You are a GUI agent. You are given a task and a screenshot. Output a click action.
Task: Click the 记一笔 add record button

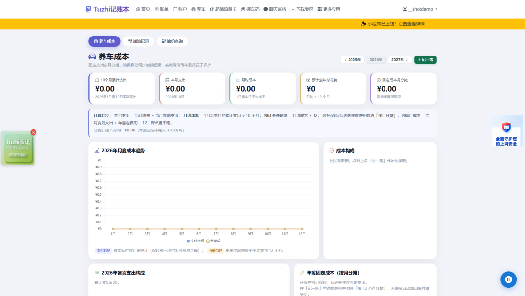pyautogui.click(x=425, y=60)
